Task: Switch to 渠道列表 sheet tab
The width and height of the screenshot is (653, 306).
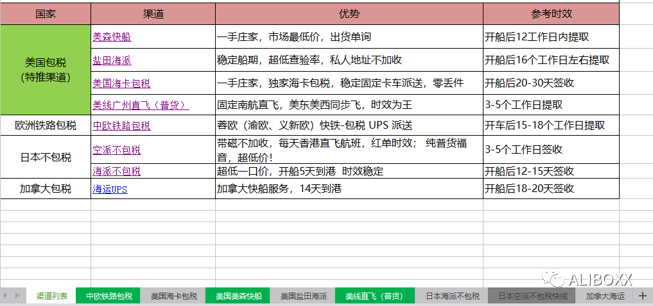Action: coord(51,296)
